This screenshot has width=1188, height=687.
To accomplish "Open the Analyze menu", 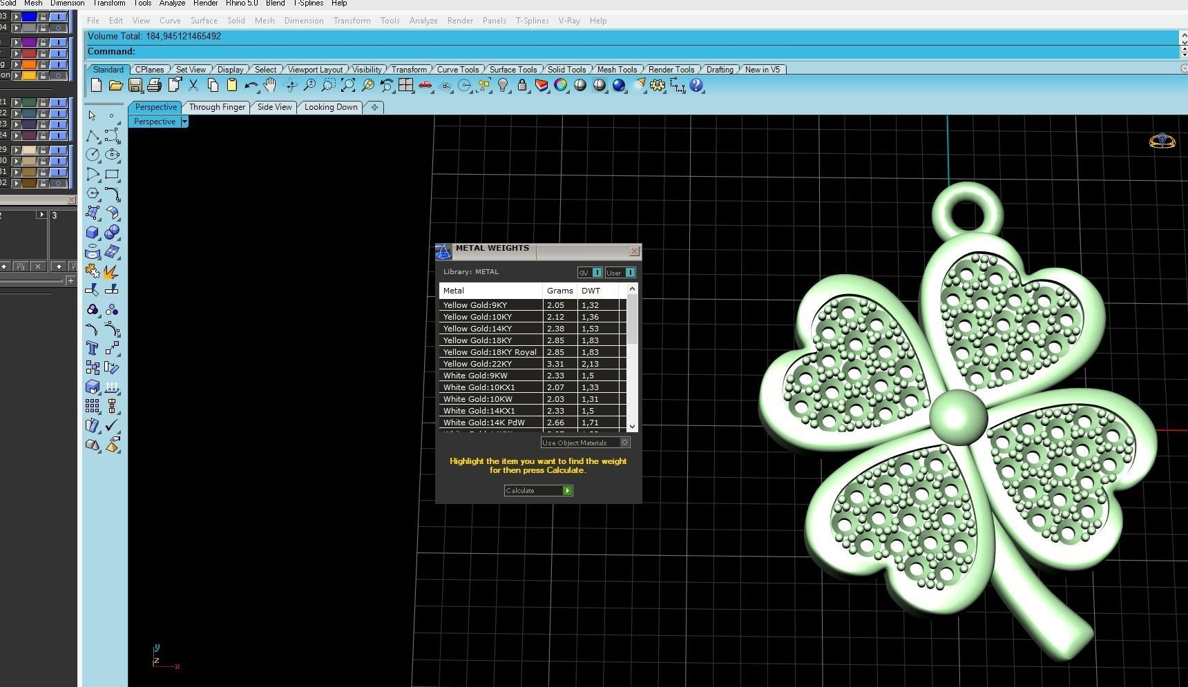I will click(x=423, y=21).
